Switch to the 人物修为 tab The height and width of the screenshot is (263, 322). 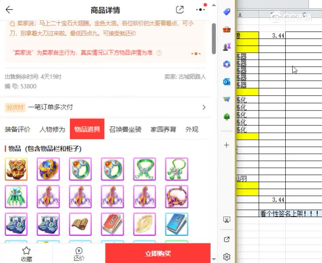52,129
